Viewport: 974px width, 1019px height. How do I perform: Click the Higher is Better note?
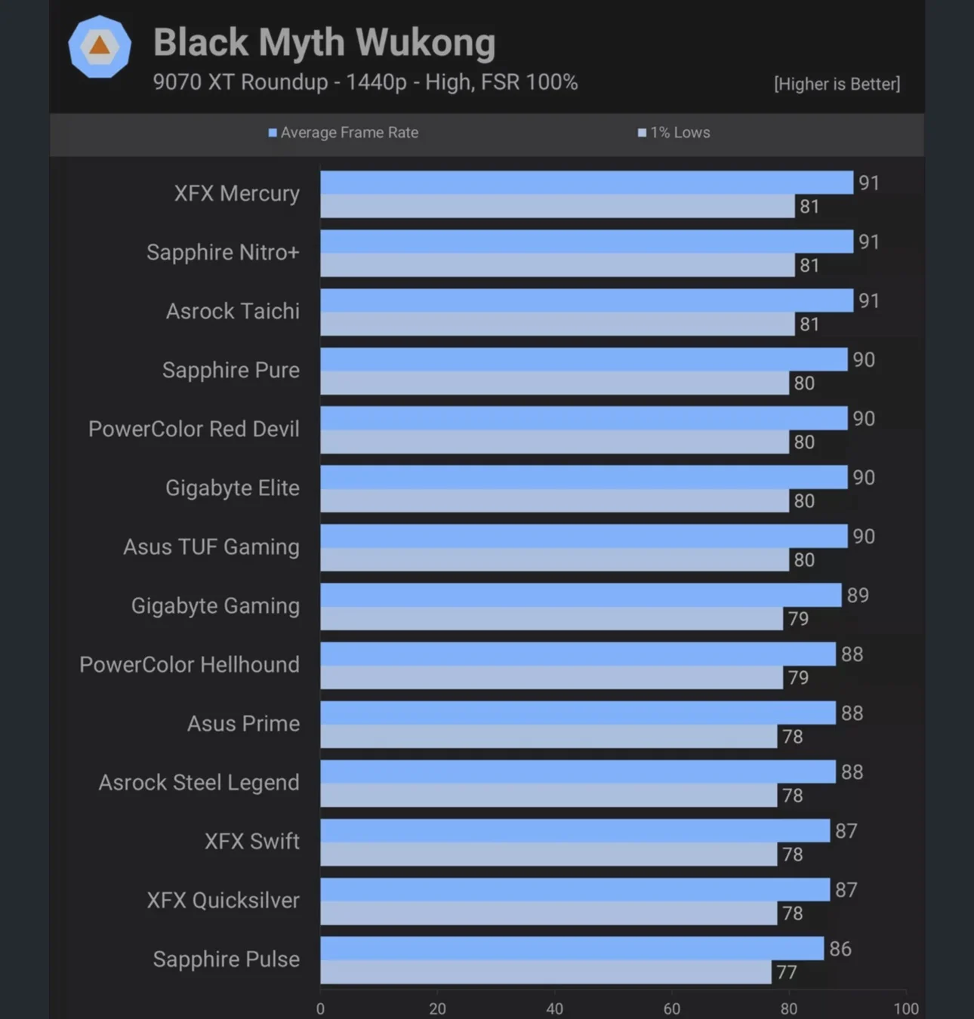tap(837, 84)
